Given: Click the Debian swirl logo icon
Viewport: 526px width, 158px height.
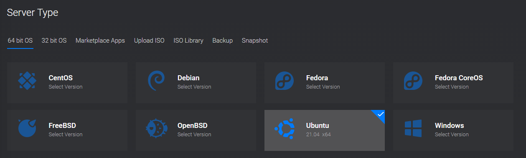Looking at the screenshot, I should [156, 81].
